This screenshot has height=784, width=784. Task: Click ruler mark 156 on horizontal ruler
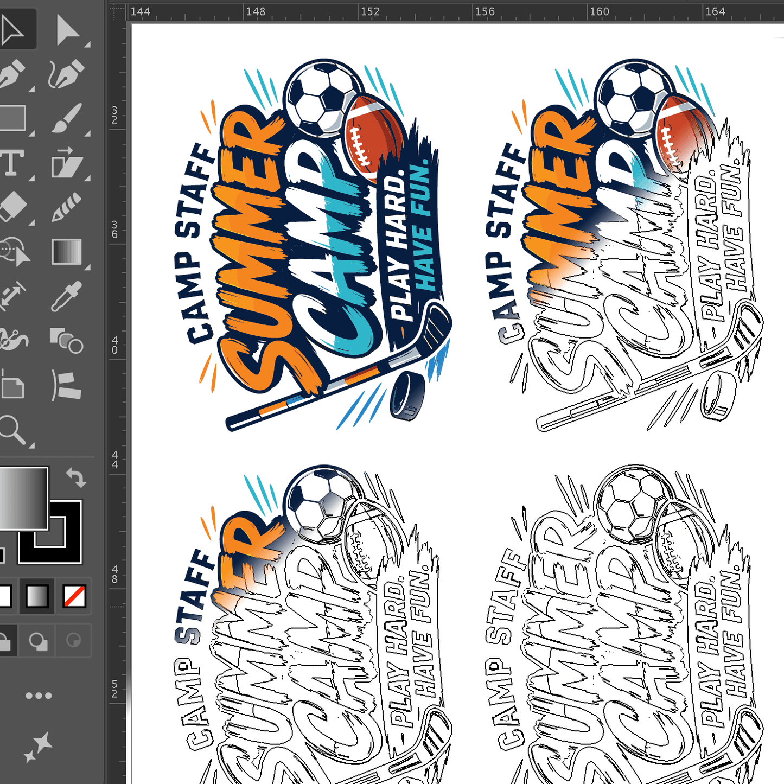click(485, 11)
